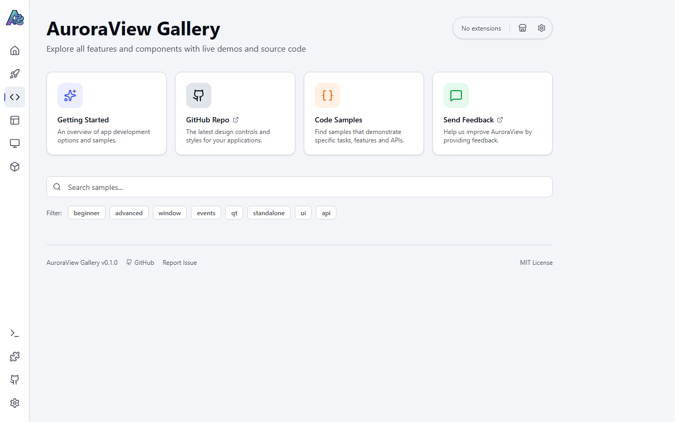Select the monitor display sidebar icon
This screenshot has height=422, width=675.
coord(14,143)
